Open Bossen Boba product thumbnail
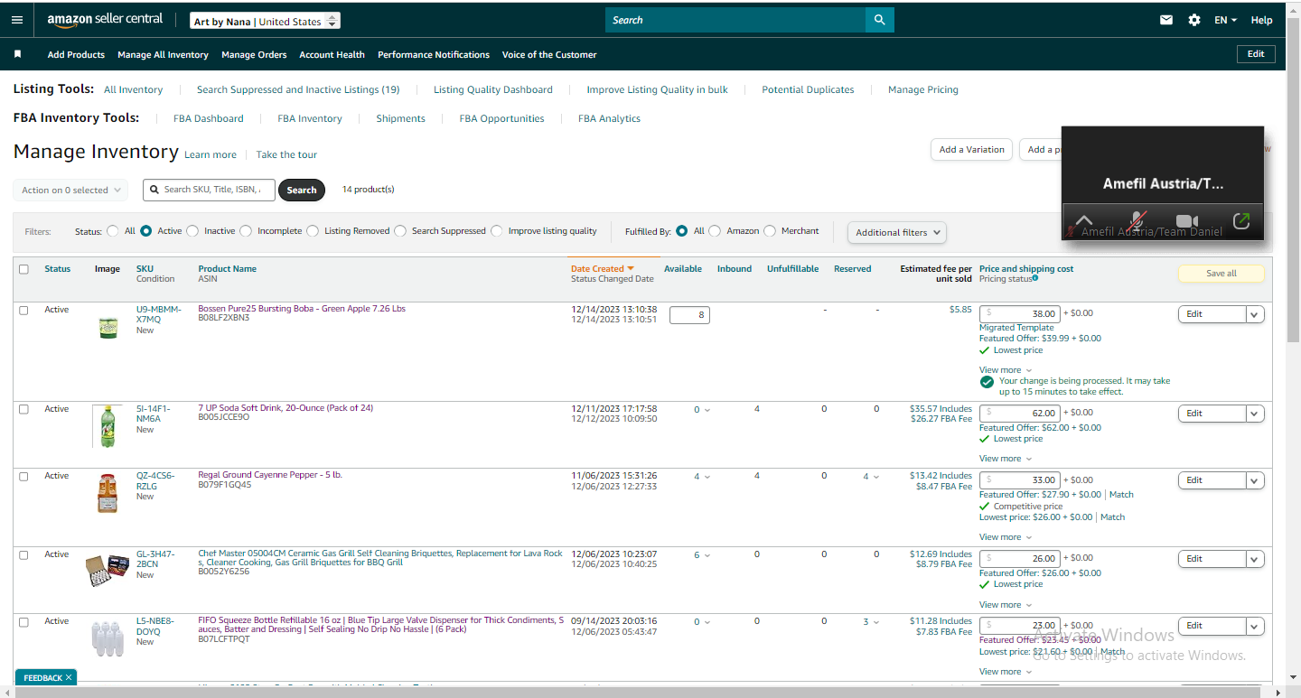The width and height of the screenshot is (1301, 698). [x=108, y=326]
